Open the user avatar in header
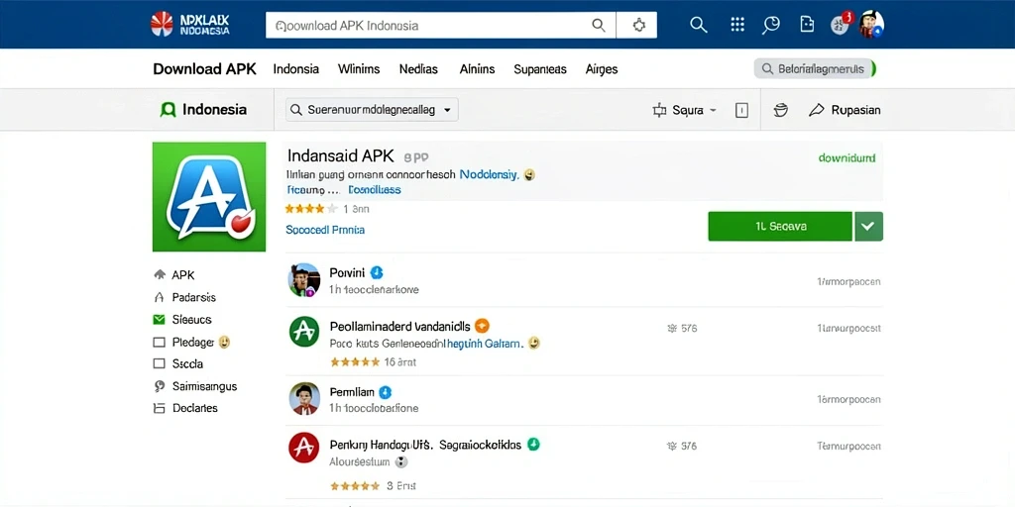The height and width of the screenshot is (507, 1015). (871, 25)
